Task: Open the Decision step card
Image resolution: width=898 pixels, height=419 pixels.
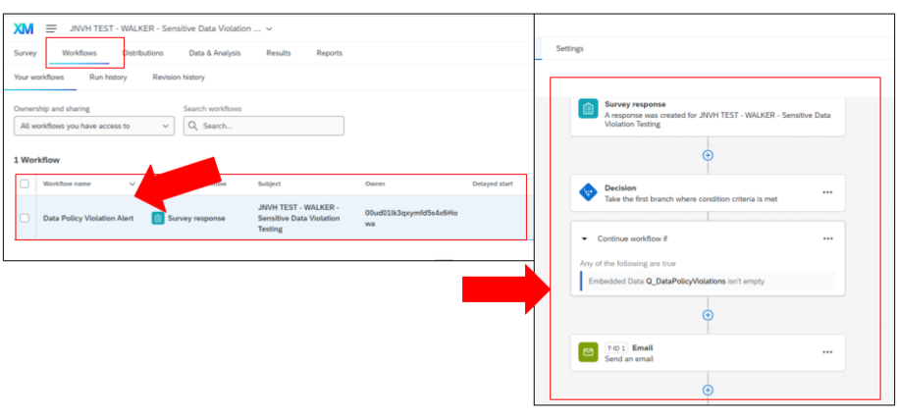Action: click(708, 193)
